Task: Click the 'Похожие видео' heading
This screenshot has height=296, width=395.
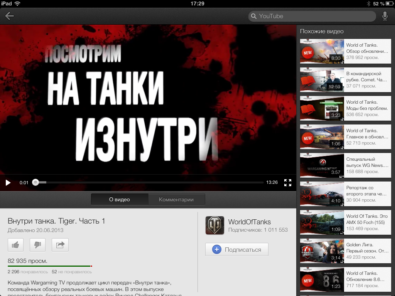Action: click(x=322, y=31)
